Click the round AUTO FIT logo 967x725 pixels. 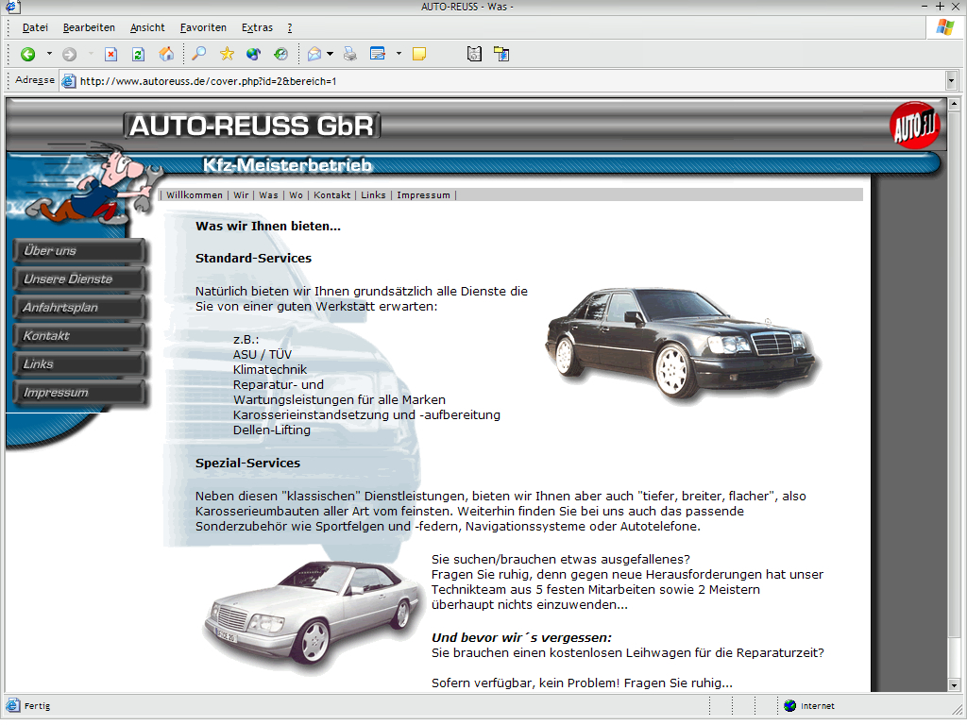click(x=915, y=126)
